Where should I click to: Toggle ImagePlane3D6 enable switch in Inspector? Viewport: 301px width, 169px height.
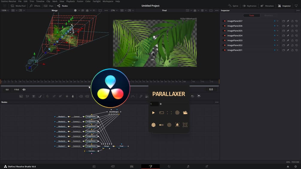[x=224, y=26]
